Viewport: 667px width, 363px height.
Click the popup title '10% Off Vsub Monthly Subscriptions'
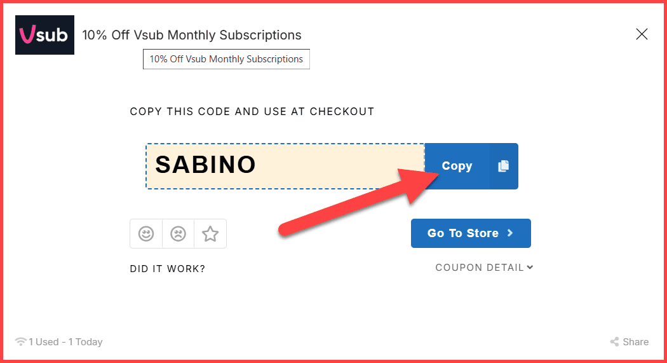[192, 35]
